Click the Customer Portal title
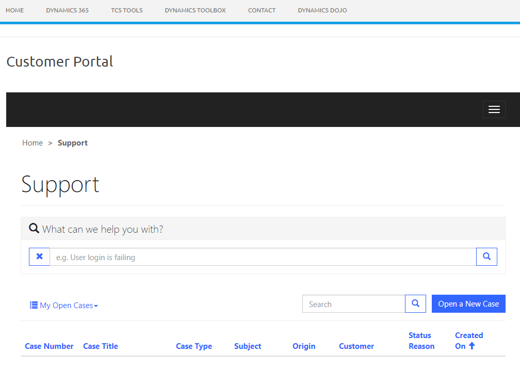The image size is (520, 369). (x=60, y=61)
